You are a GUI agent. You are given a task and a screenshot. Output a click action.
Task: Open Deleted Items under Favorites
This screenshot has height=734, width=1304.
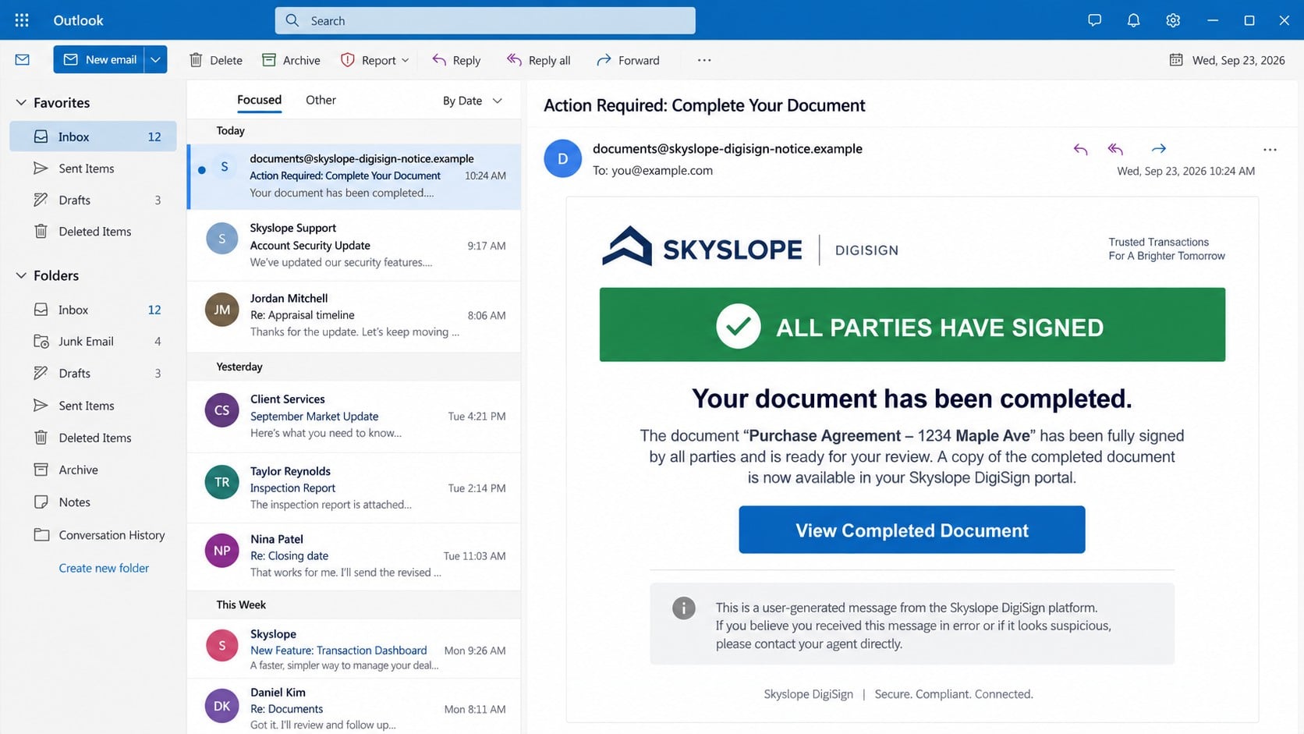(x=93, y=232)
